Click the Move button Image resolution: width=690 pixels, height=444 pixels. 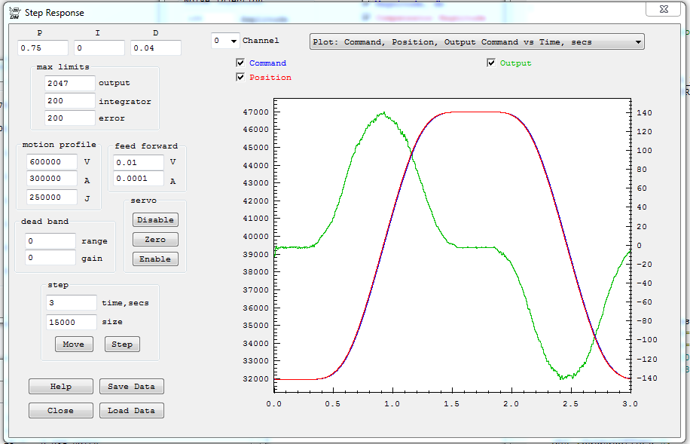pos(74,344)
